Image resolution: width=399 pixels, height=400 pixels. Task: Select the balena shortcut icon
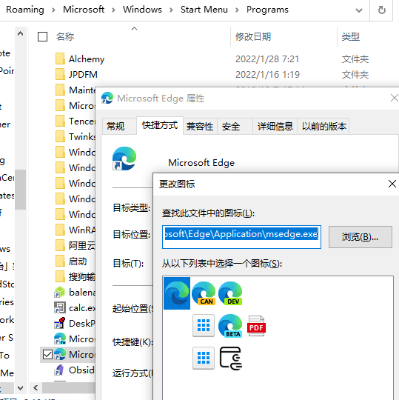(x=60, y=292)
